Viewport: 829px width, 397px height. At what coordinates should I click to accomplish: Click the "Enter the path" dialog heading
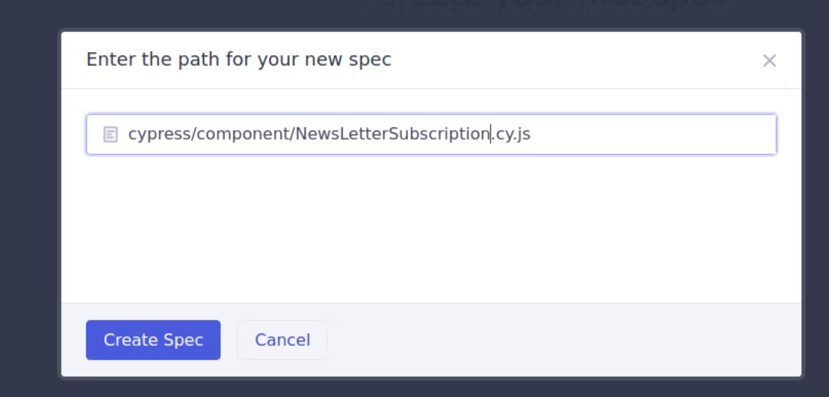[x=238, y=59]
